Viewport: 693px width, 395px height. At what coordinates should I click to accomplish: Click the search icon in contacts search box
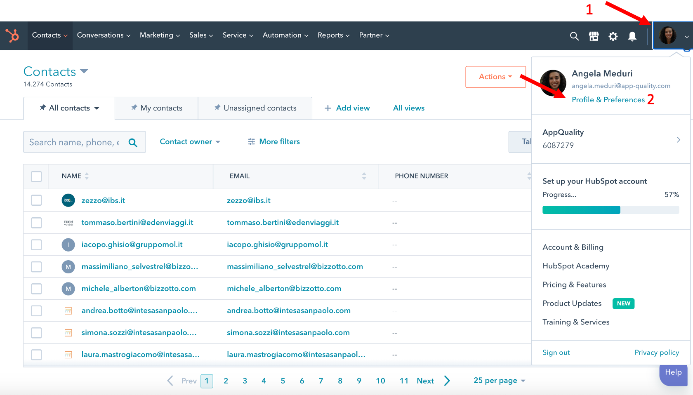click(133, 143)
